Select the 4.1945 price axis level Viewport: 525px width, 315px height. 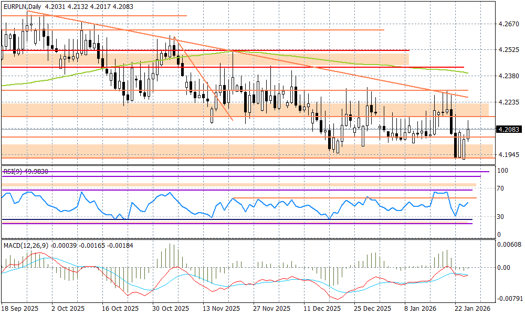(x=508, y=155)
